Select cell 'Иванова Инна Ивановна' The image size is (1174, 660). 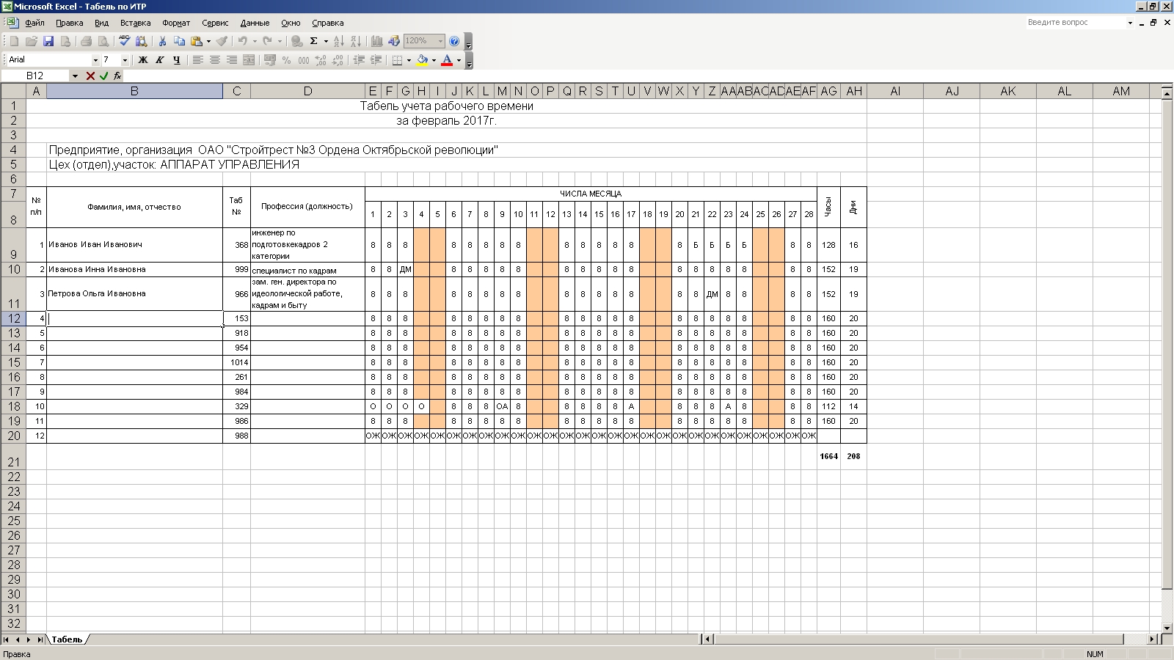(x=134, y=269)
